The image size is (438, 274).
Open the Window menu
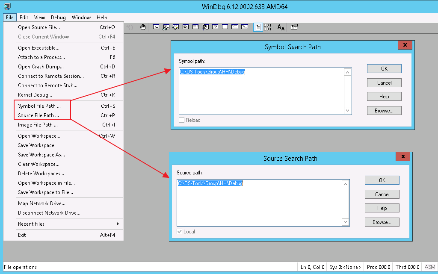81,17
